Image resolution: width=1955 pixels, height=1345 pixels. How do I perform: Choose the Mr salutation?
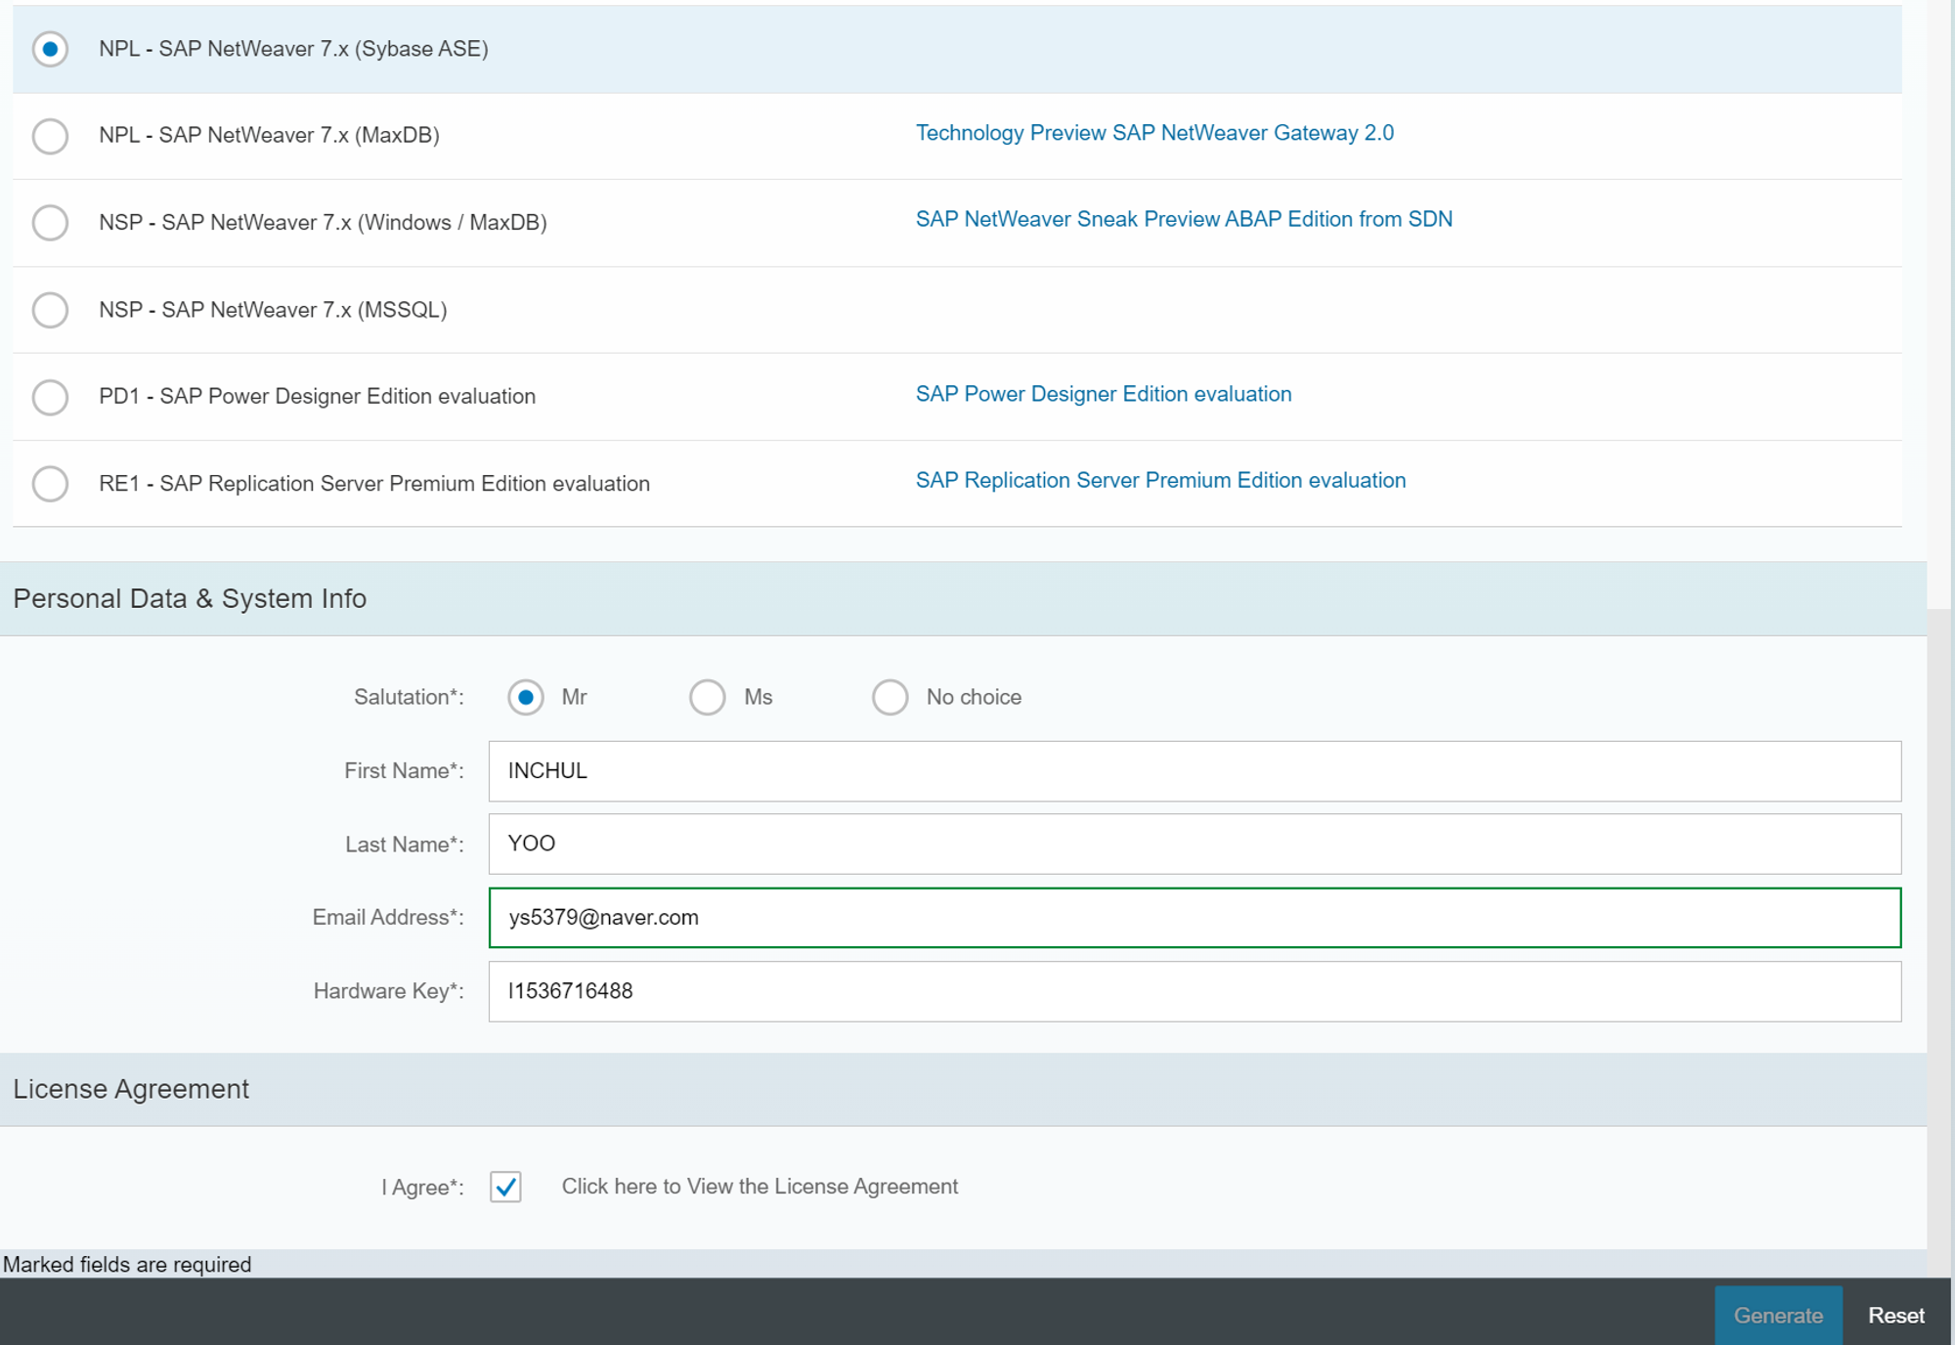coord(526,698)
